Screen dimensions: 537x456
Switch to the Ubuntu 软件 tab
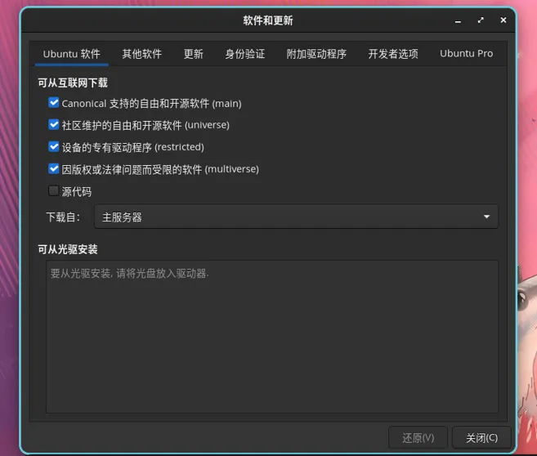tap(72, 54)
